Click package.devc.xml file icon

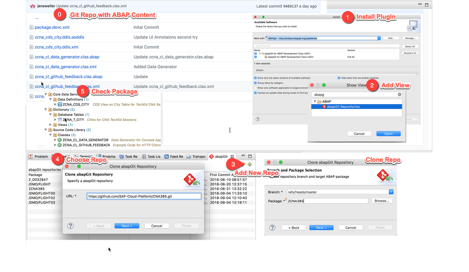[32, 27]
